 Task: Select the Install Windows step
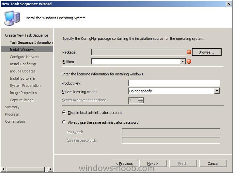(x=27, y=50)
